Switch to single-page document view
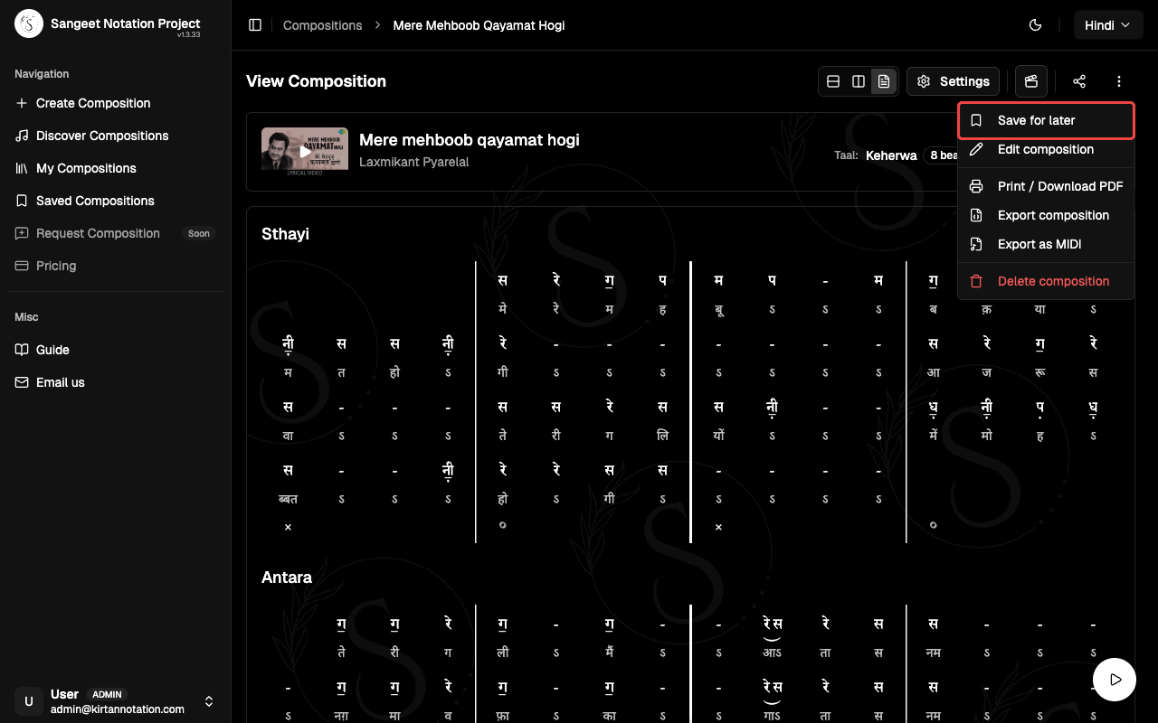Image resolution: width=1158 pixels, height=723 pixels. (x=884, y=81)
